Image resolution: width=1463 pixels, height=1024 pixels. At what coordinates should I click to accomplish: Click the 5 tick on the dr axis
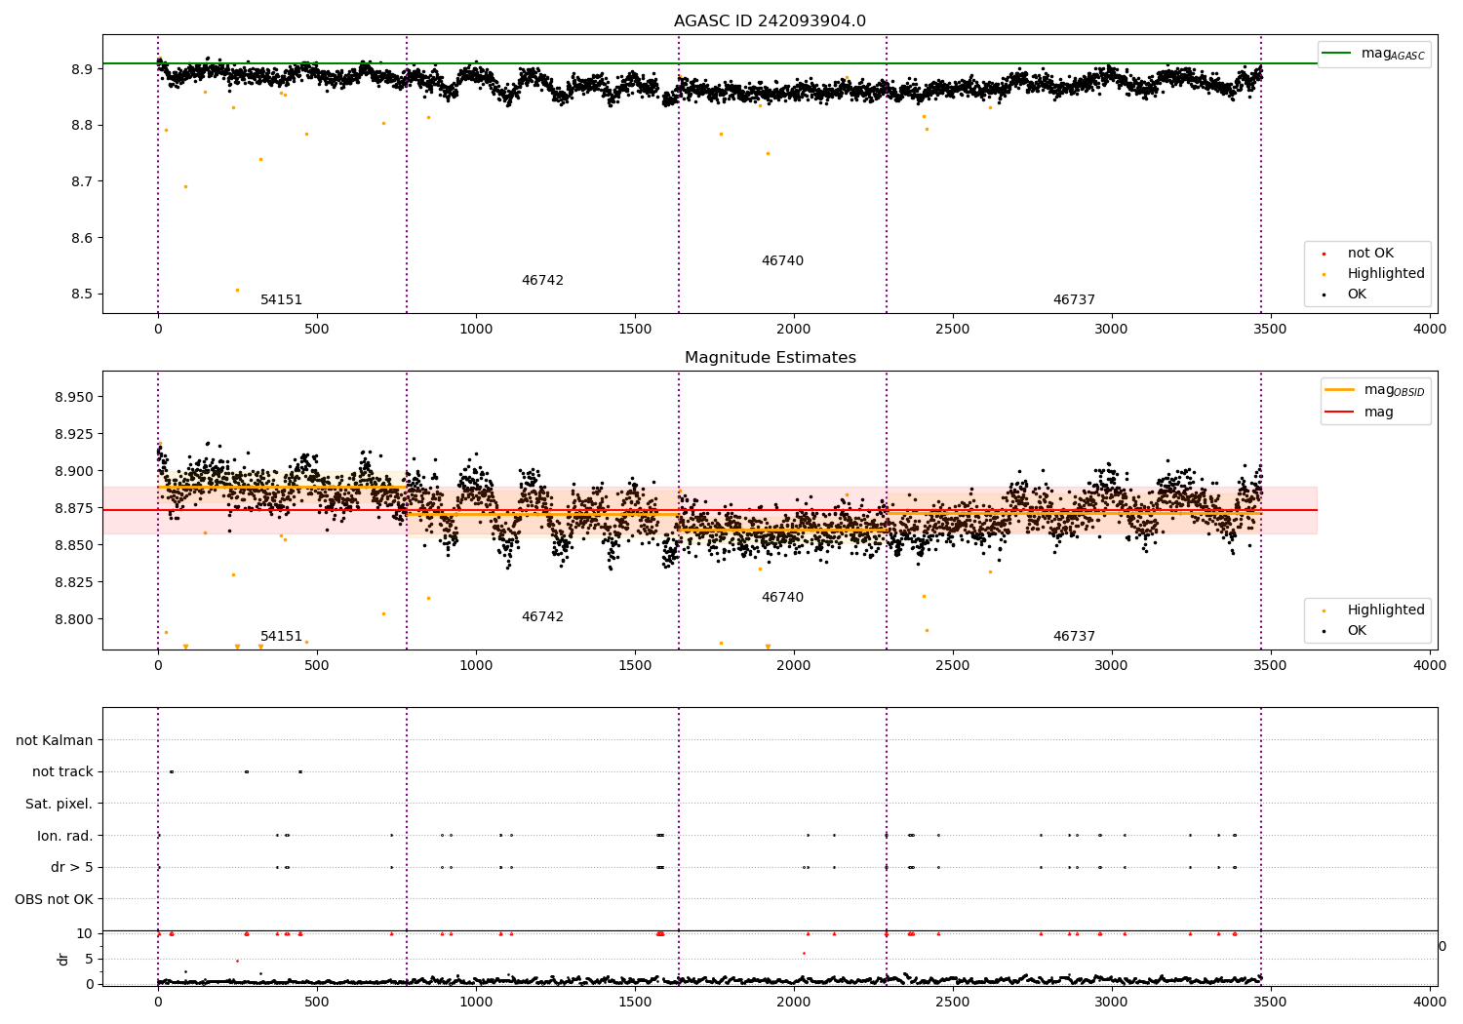[x=89, y=960]
